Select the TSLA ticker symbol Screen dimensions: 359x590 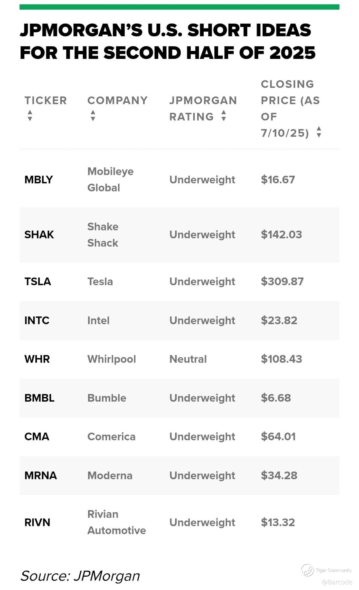(38, 282)
